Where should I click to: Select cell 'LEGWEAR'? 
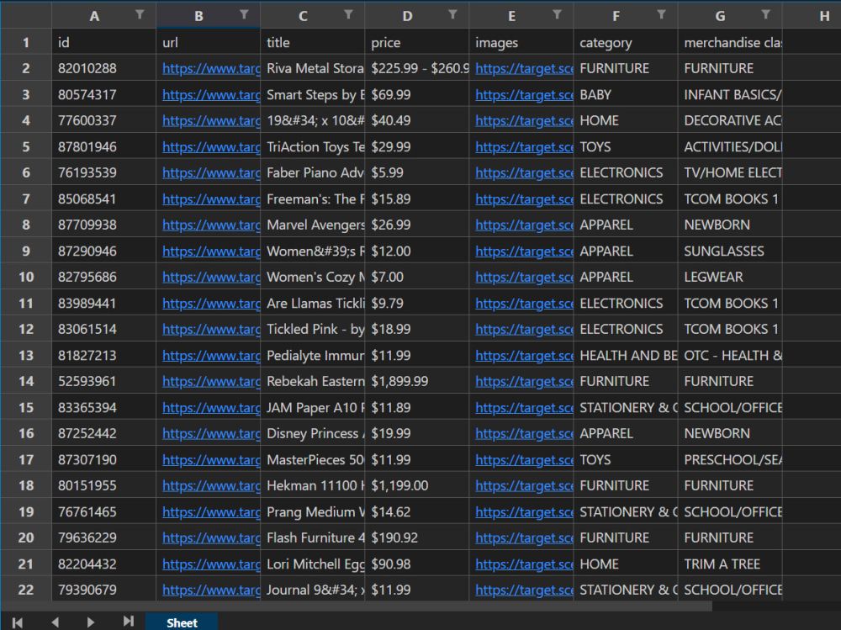730,278
